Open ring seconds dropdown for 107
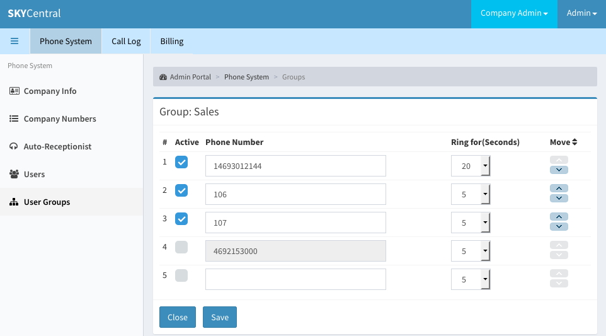The height and width of the screenshot is (336, 606). (471, 223)
